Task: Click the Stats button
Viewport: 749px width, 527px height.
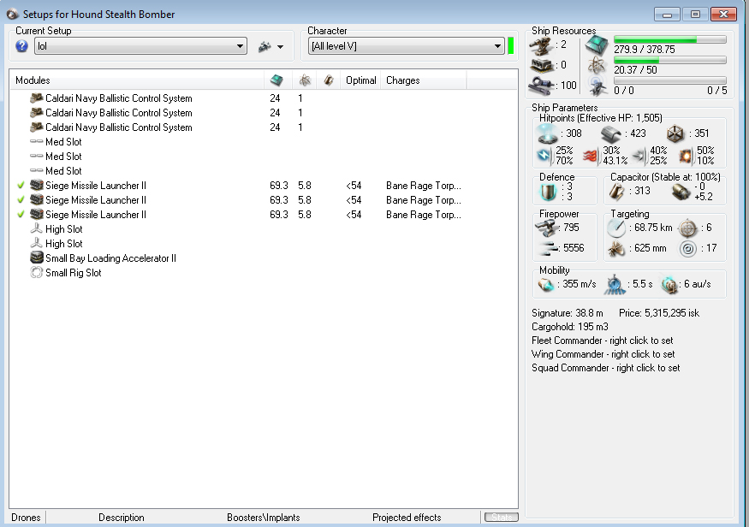Action: tap(501, 518)
